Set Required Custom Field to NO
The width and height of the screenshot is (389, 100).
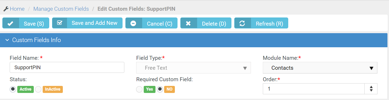coord(160,89)
